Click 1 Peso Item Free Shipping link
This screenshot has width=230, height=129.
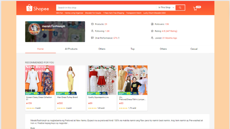point(114,13)
